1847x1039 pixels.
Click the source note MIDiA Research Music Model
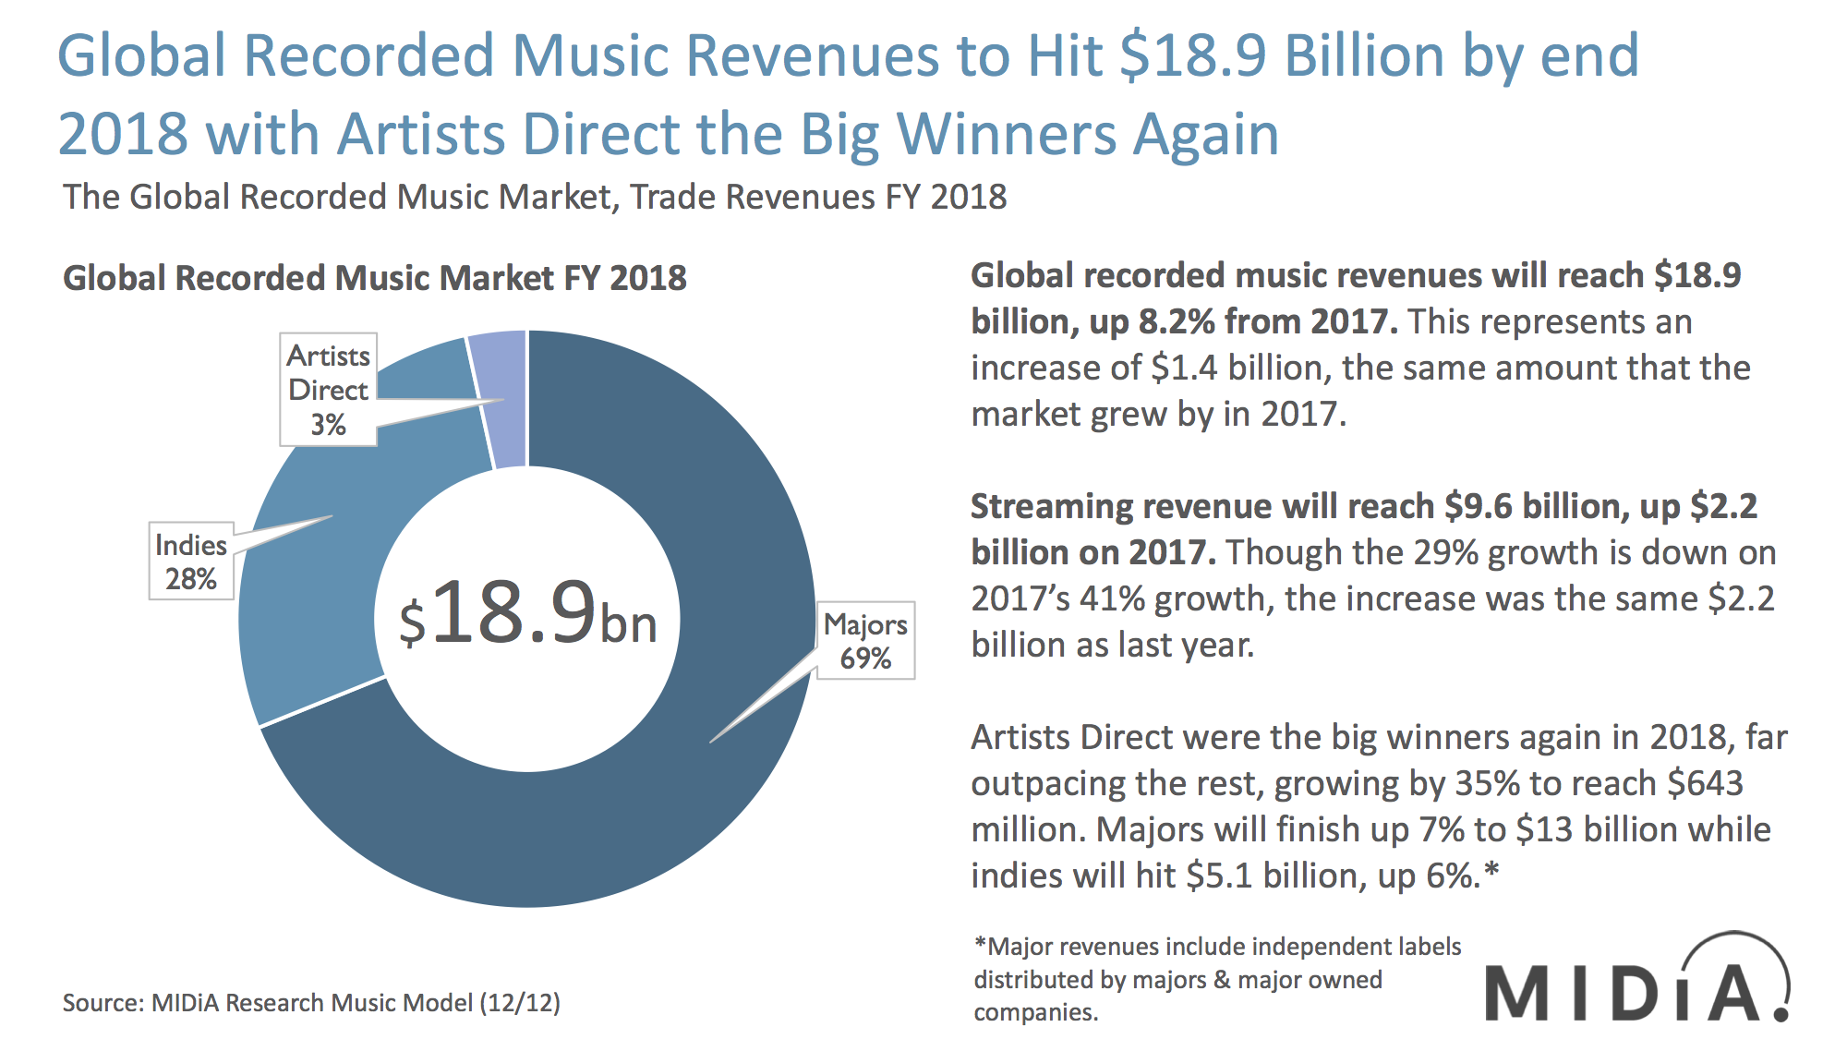coord(311,1002)
